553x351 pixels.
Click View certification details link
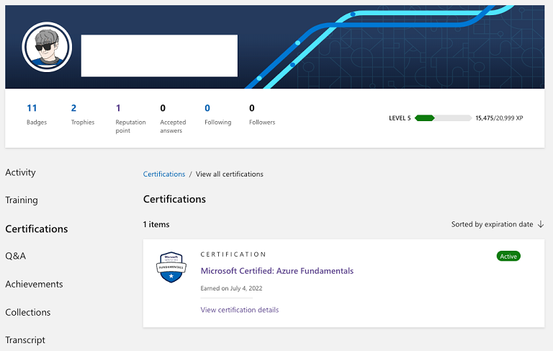(x=239, y=310)
